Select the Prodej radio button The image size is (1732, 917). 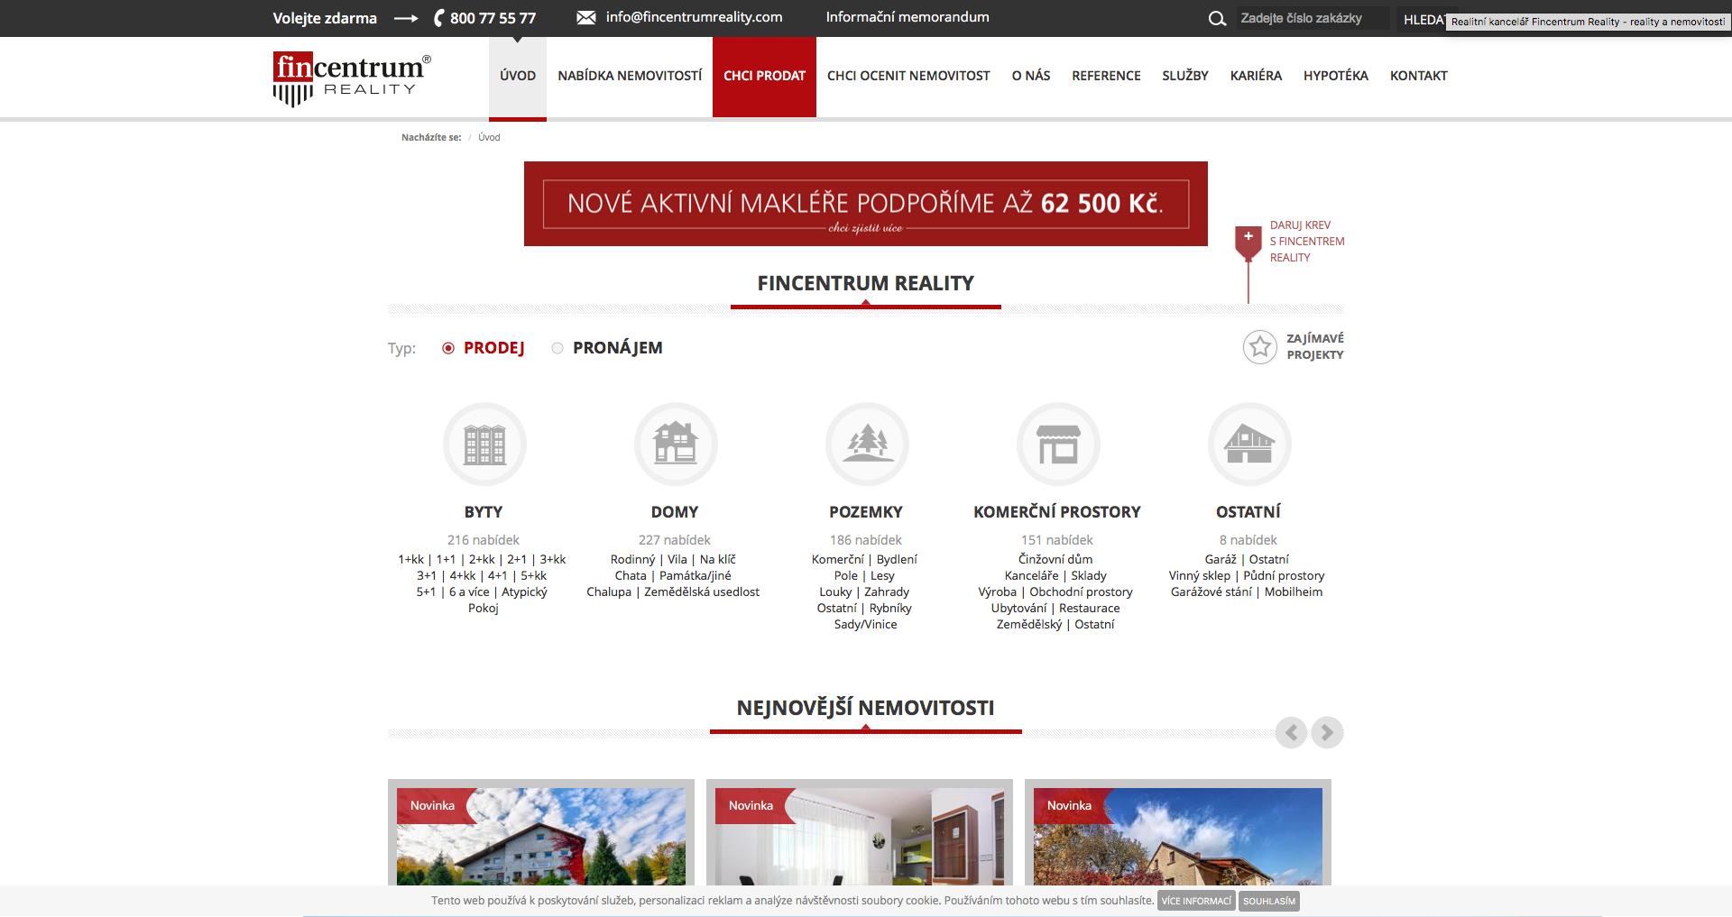point(448,348)
